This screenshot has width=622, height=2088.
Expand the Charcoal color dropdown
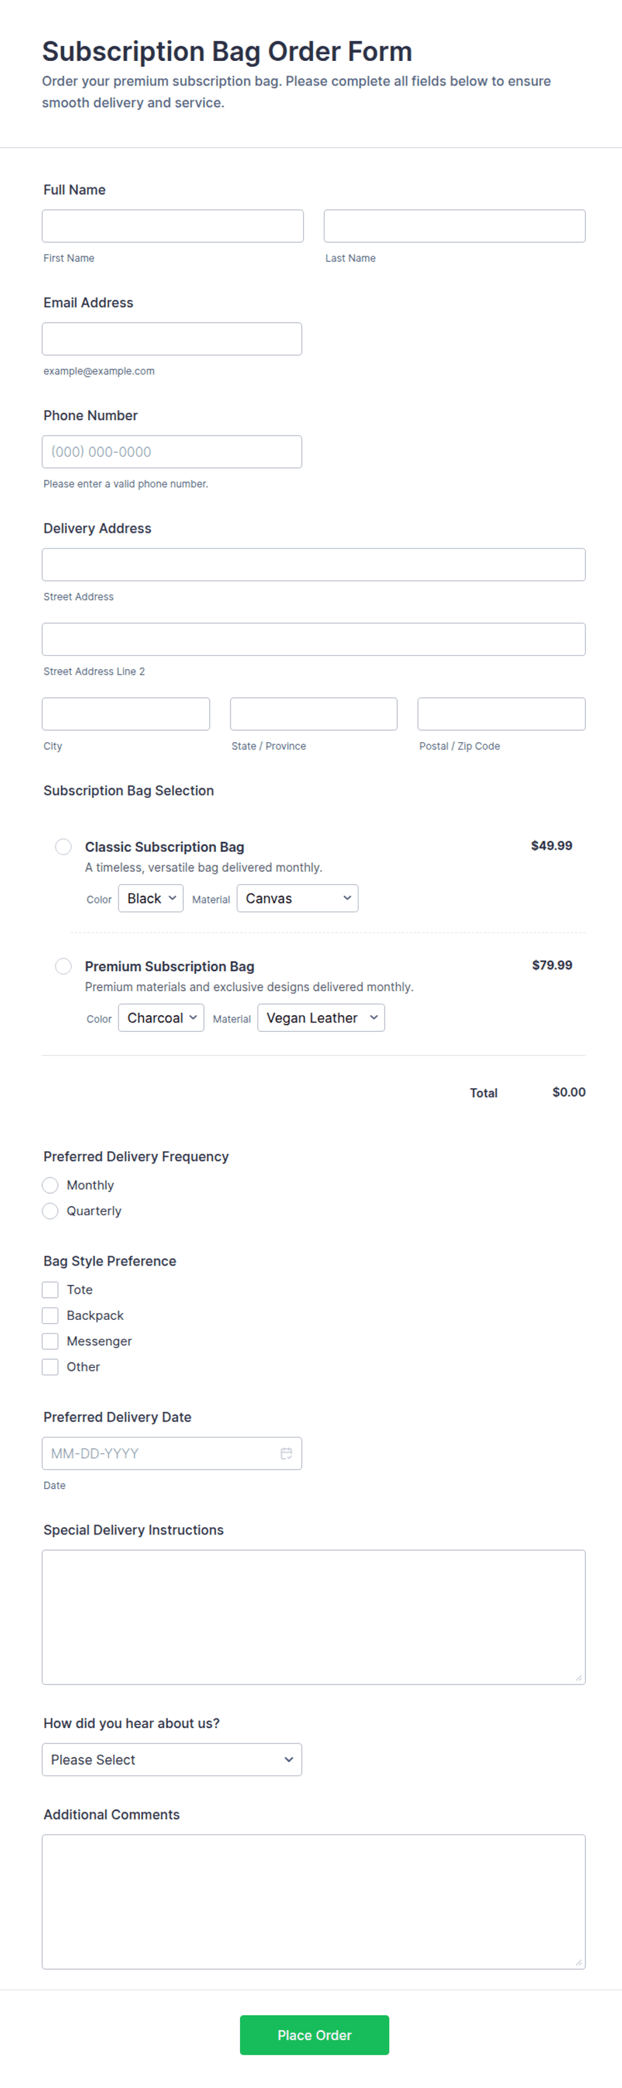coord(161,1018)
